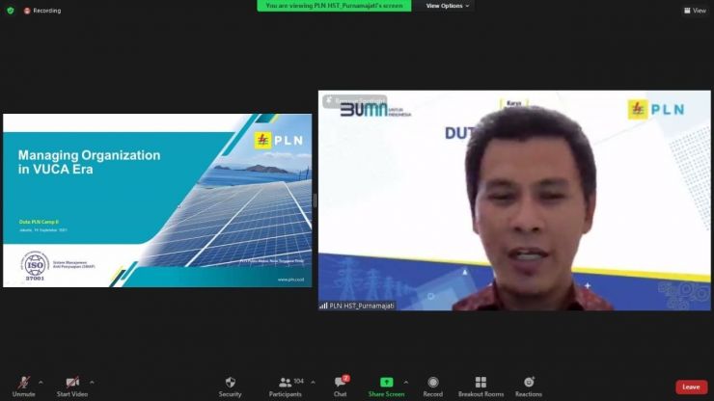Open Breakout Rooms
This screenshot has width=714, height=401.
[x=481, y=387]
